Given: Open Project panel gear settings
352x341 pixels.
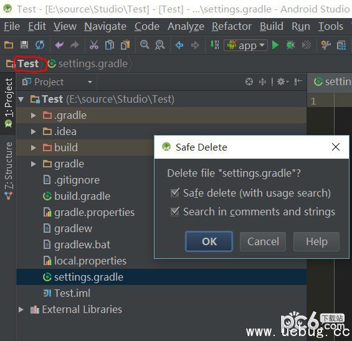Looking at the screenshot, I should point(283,82).
